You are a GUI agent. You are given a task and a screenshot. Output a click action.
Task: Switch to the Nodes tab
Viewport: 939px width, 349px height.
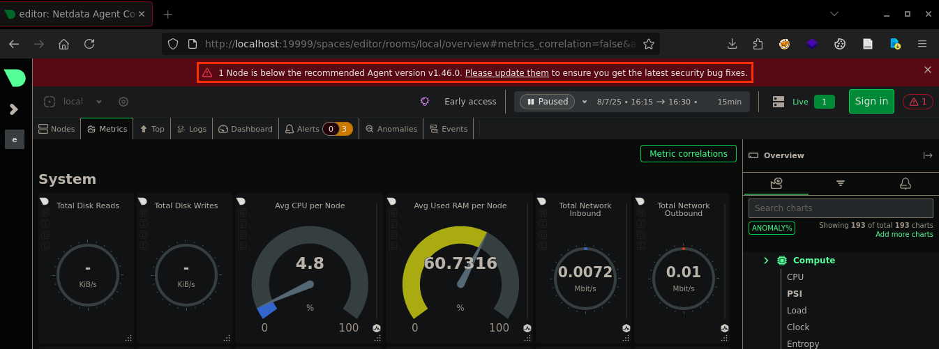(57, 129)
